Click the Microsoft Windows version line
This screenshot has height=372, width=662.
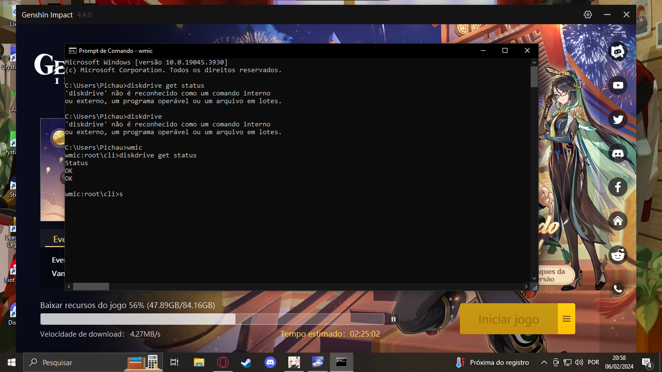coord(146,62)
